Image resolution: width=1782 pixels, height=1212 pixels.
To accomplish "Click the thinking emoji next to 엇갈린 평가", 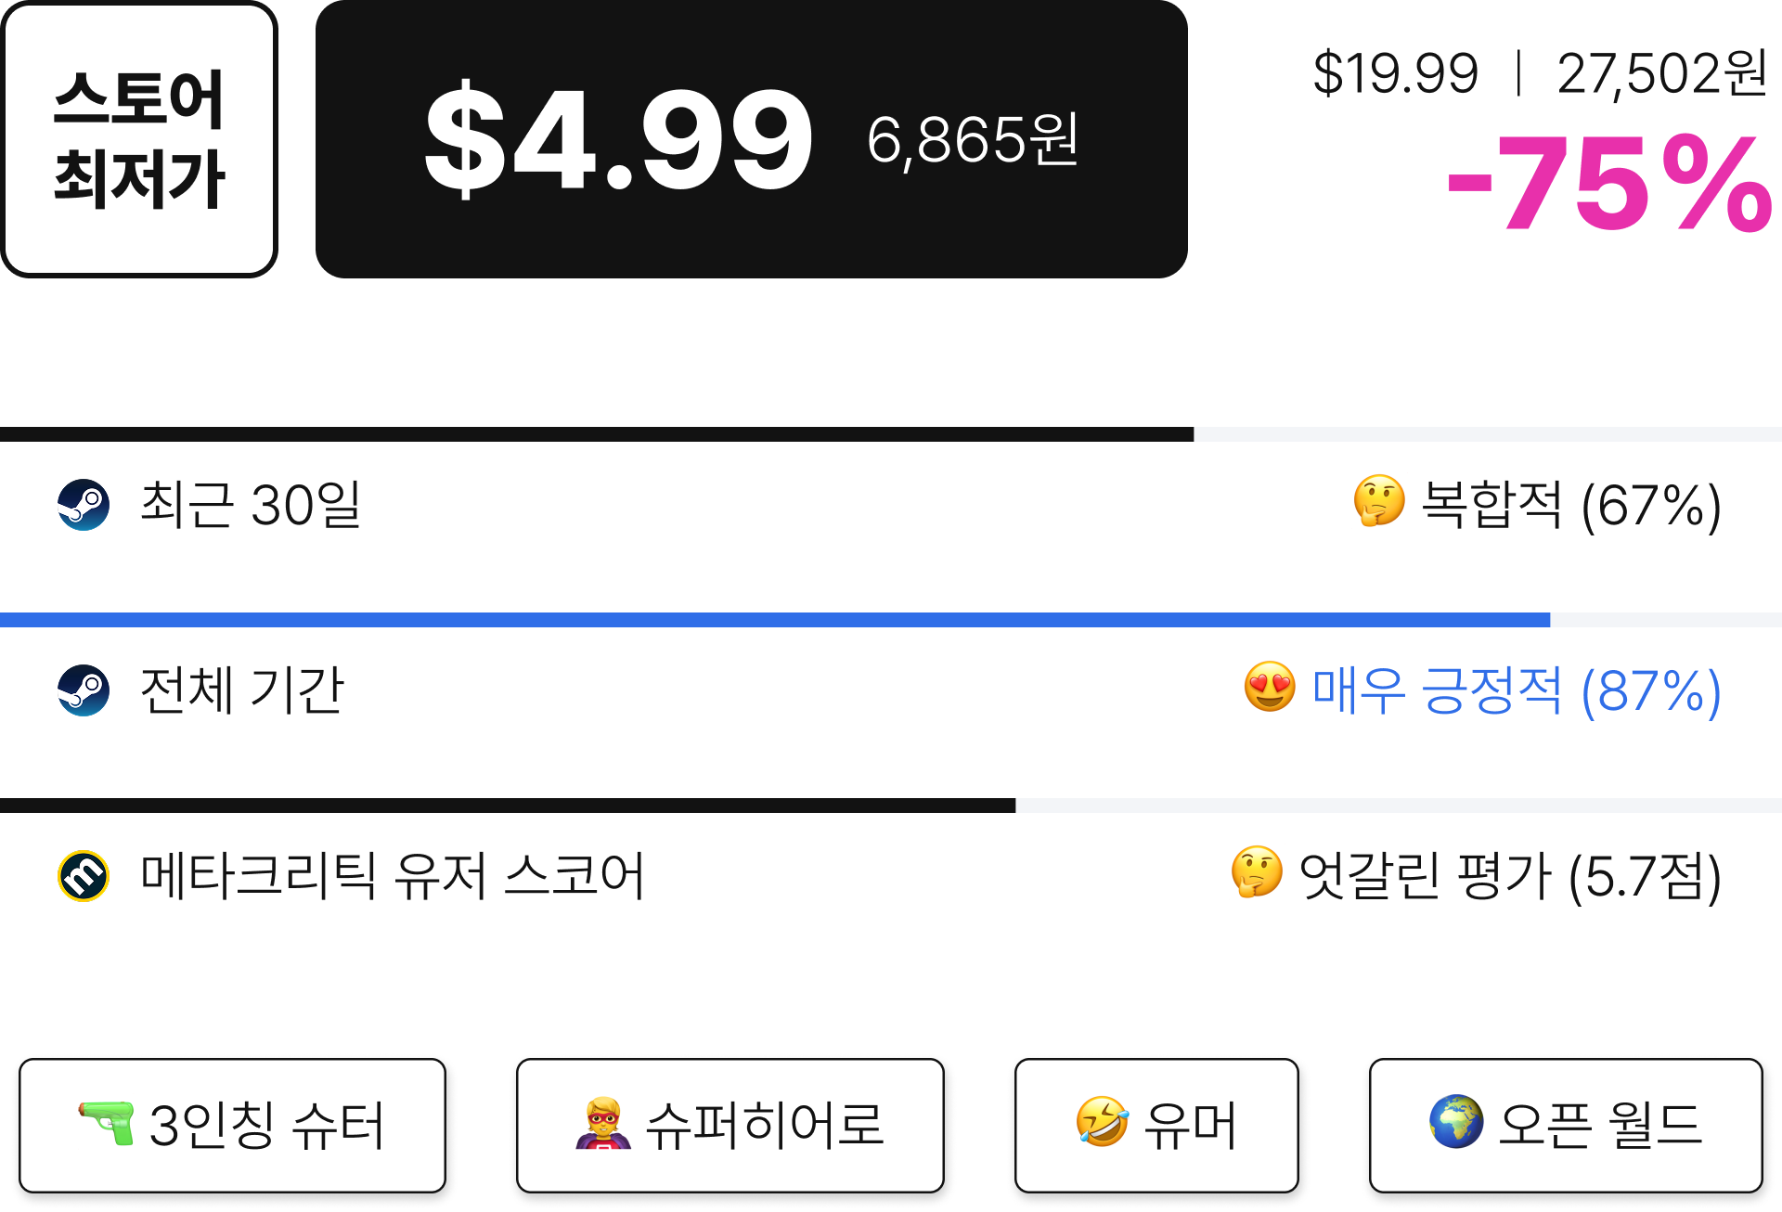I will tap(1257, 872).
